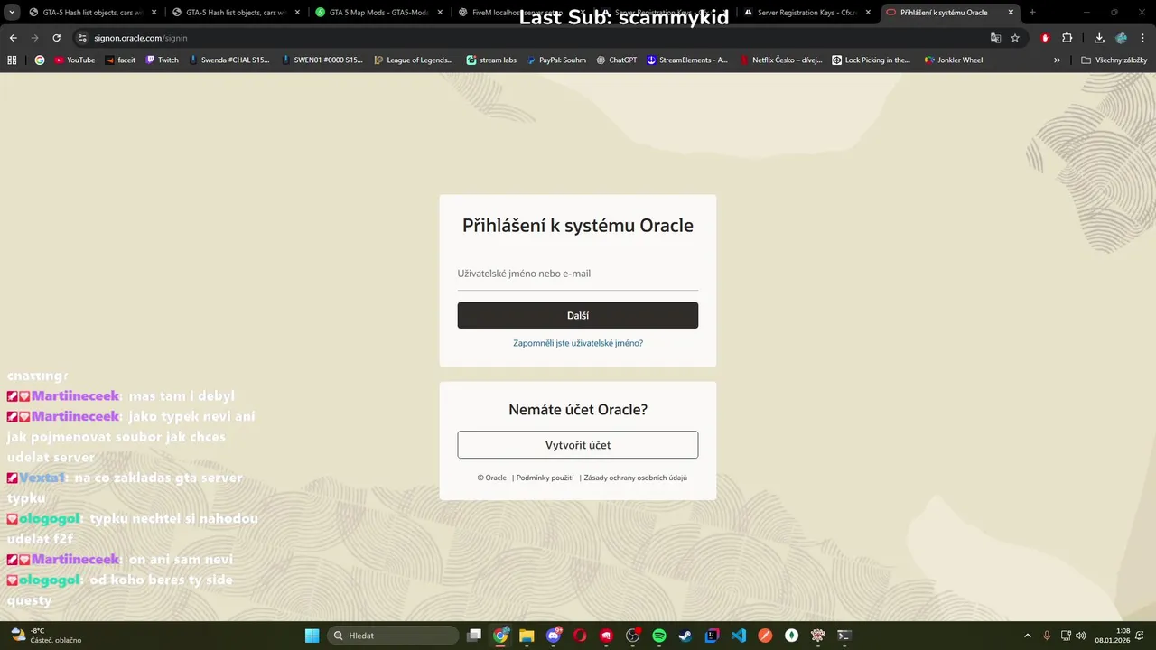Image resolution: width=1156 pixels, height=650 pixels.
Task: Expand the hidden bookmarks overflow chevron
Action: click(1057, 60)
